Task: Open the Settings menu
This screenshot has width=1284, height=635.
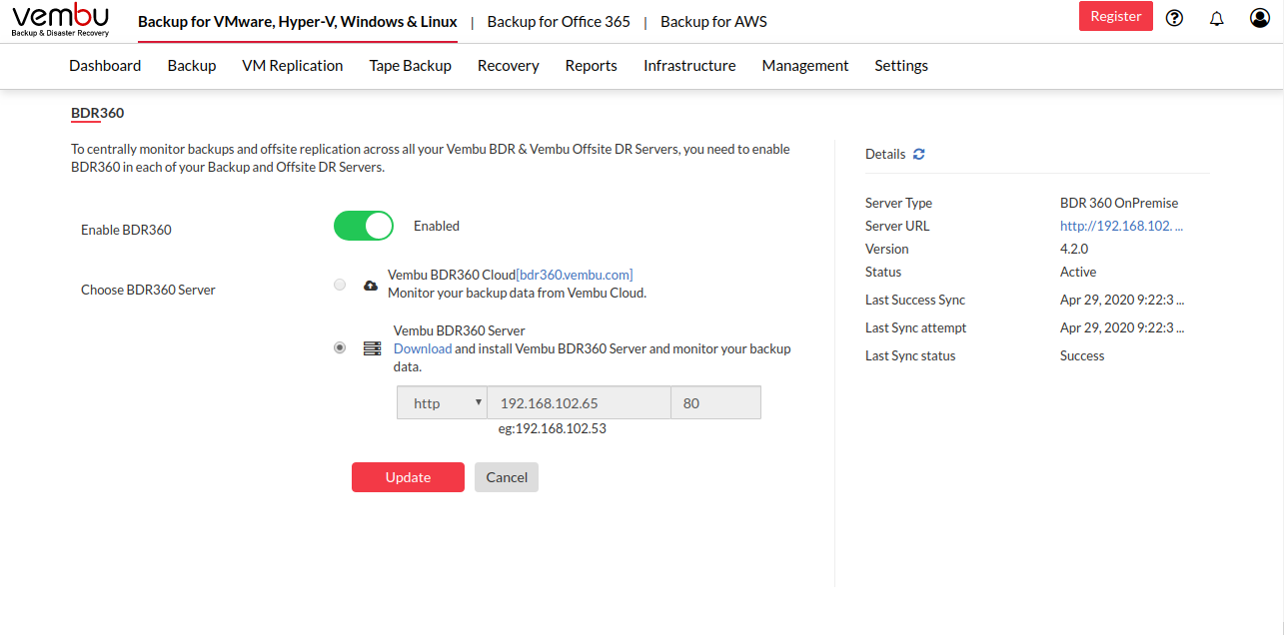Action: [x=901, y=66]
